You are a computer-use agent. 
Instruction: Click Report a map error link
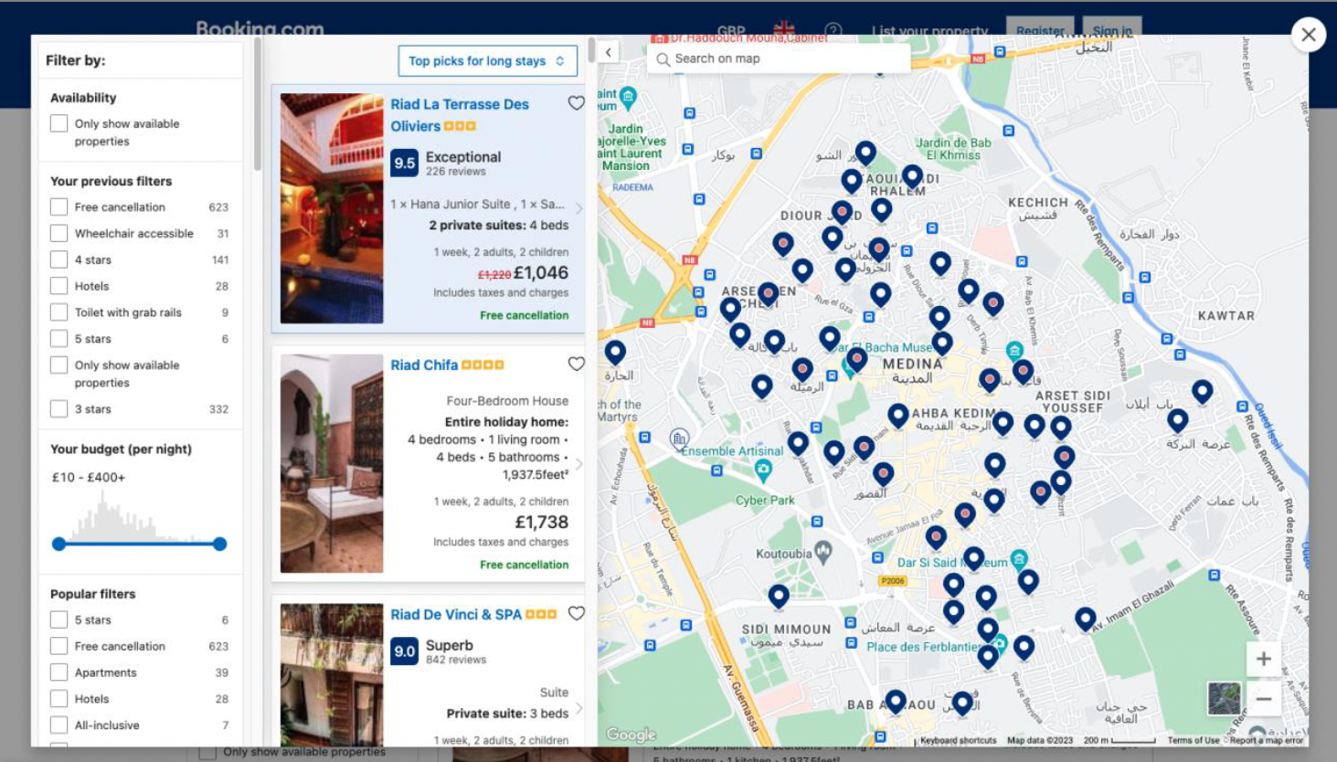coord(1266,740)
